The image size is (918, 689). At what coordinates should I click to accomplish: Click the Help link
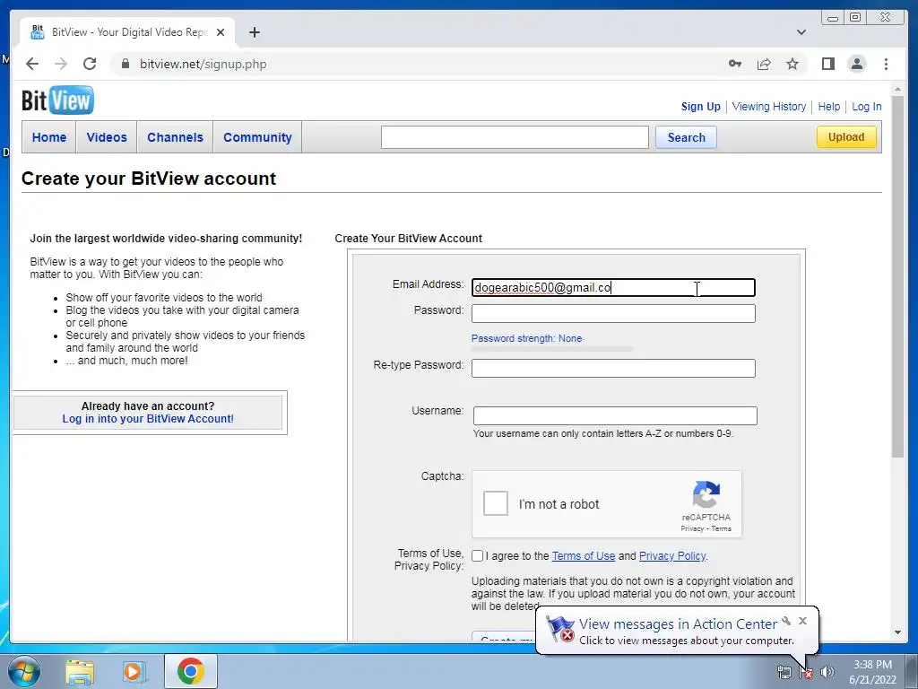(829, 107)
